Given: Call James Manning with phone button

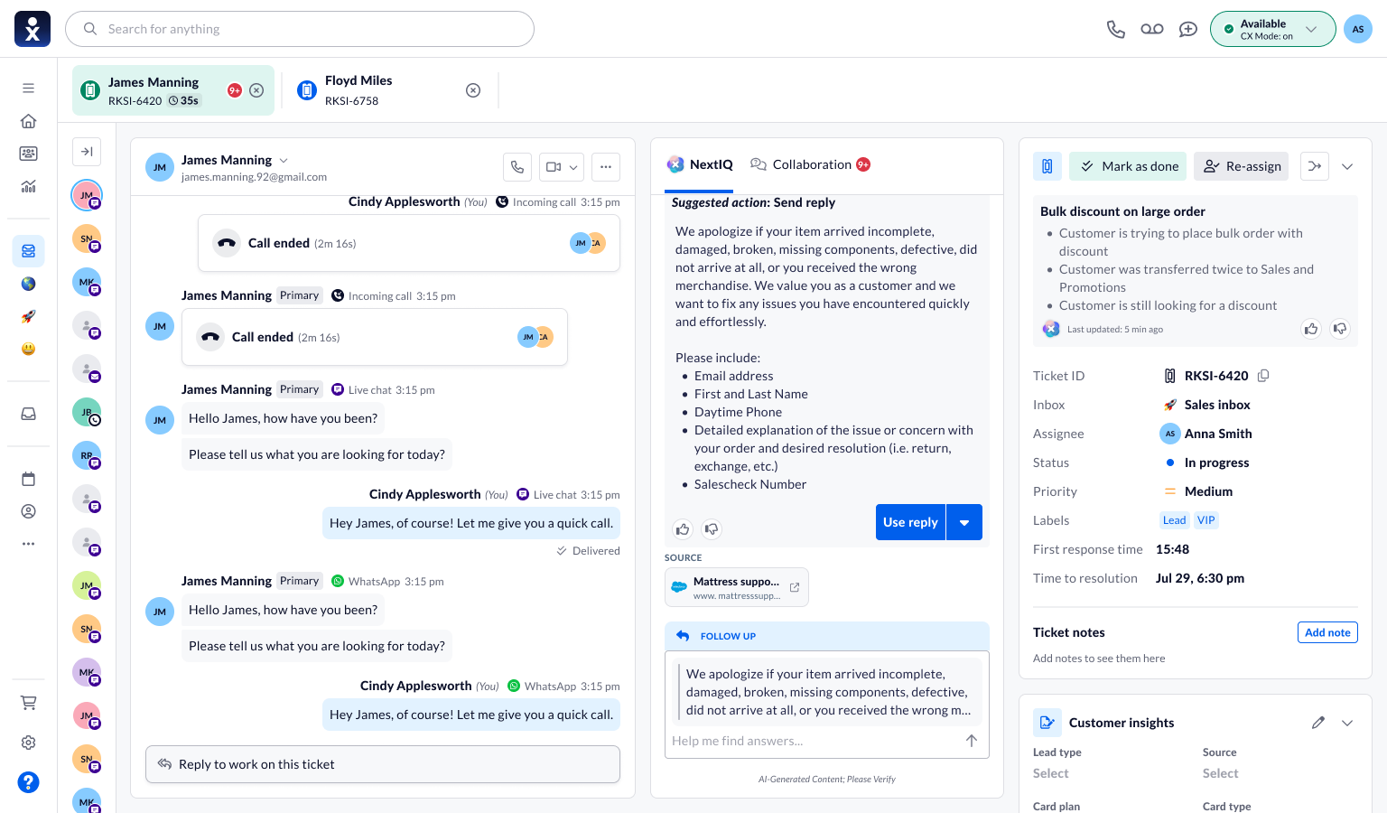Looking at the screenshot, I should (x=517, y=167).
